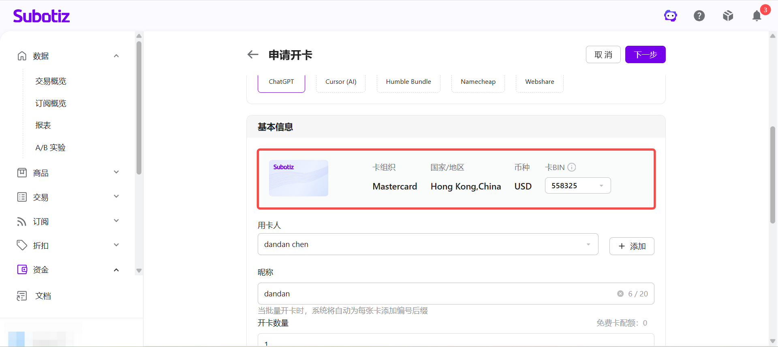The width and height of the screenshot is (778, 347).
Task: Click the 文档 document icon in sidebar
Action: [22, 296]
